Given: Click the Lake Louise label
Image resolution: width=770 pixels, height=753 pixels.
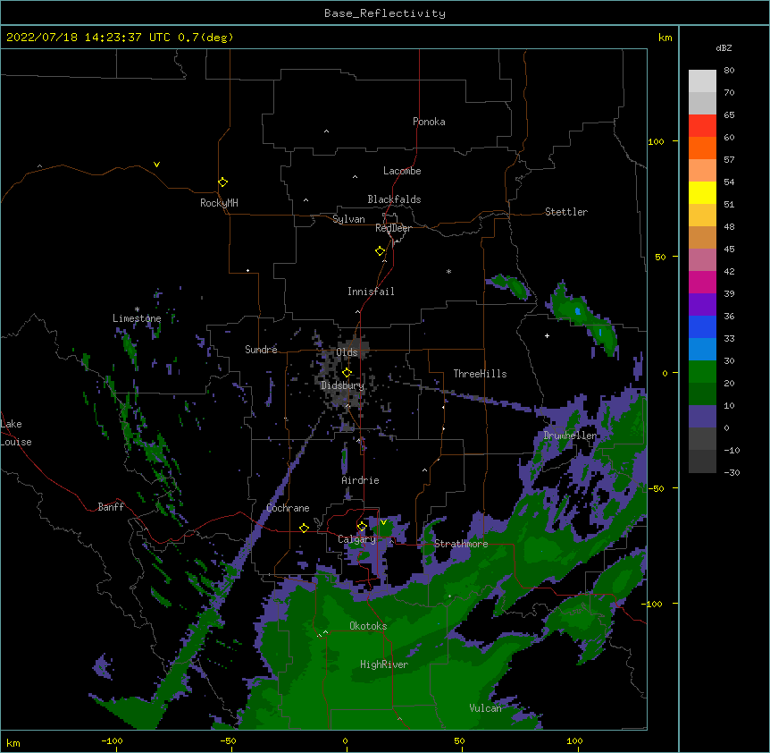Looking at the screenshot, I should pos(16,433).
